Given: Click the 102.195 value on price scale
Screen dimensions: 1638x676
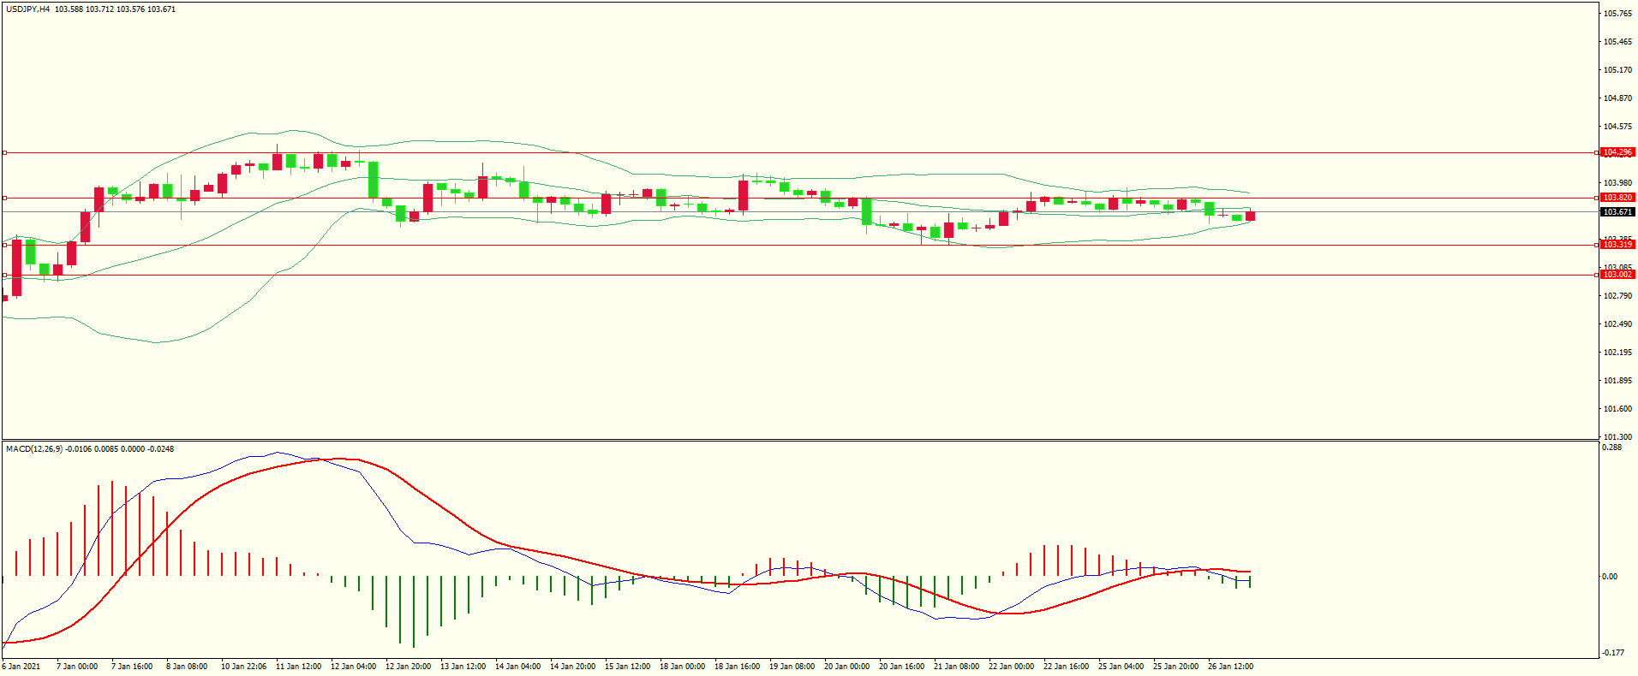Looking at the screenshot, I should tap(1617, 353).
